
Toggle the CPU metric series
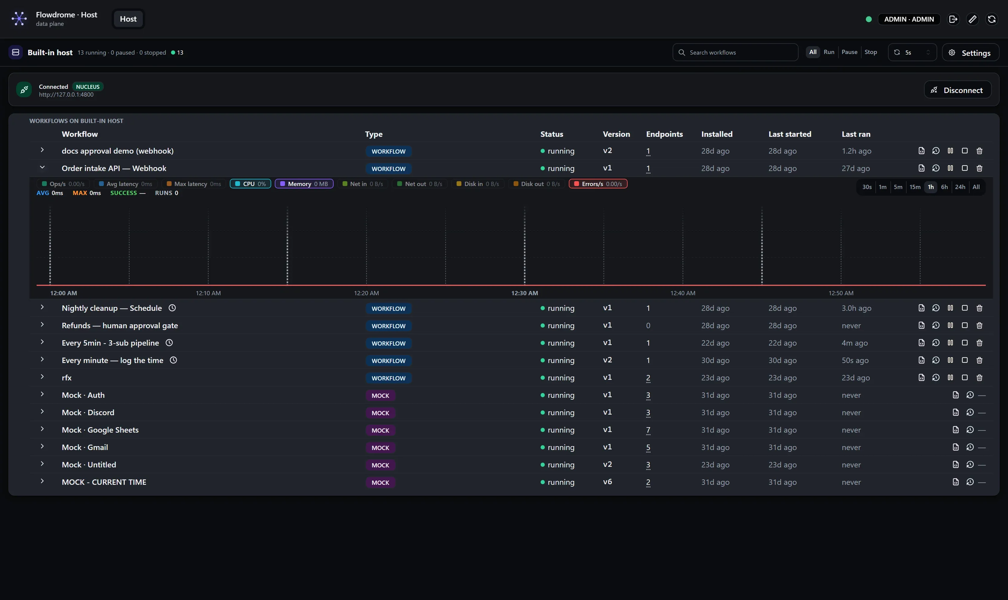250,184
